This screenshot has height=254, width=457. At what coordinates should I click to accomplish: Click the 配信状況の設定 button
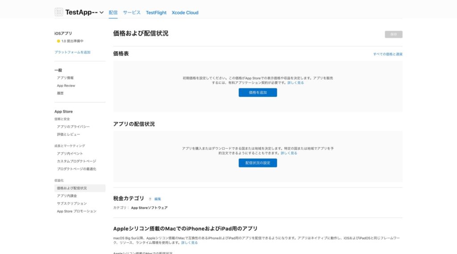(258, 163)
